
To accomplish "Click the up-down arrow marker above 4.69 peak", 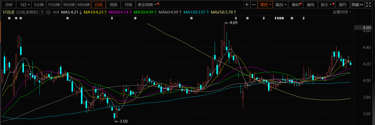I will coord(236,18).
